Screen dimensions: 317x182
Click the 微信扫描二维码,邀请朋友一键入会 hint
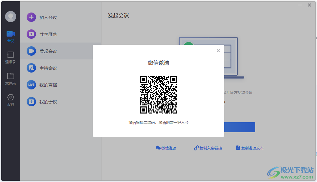[158, 123]
